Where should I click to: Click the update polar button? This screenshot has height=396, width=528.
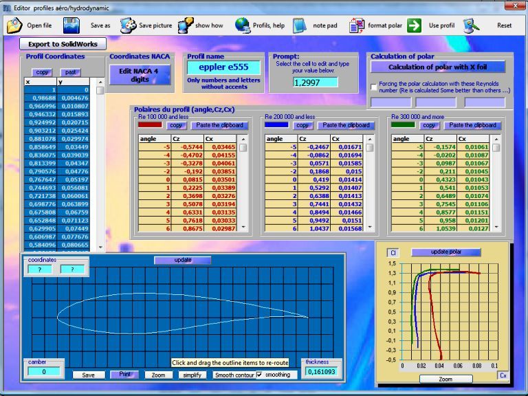[446, 252]
